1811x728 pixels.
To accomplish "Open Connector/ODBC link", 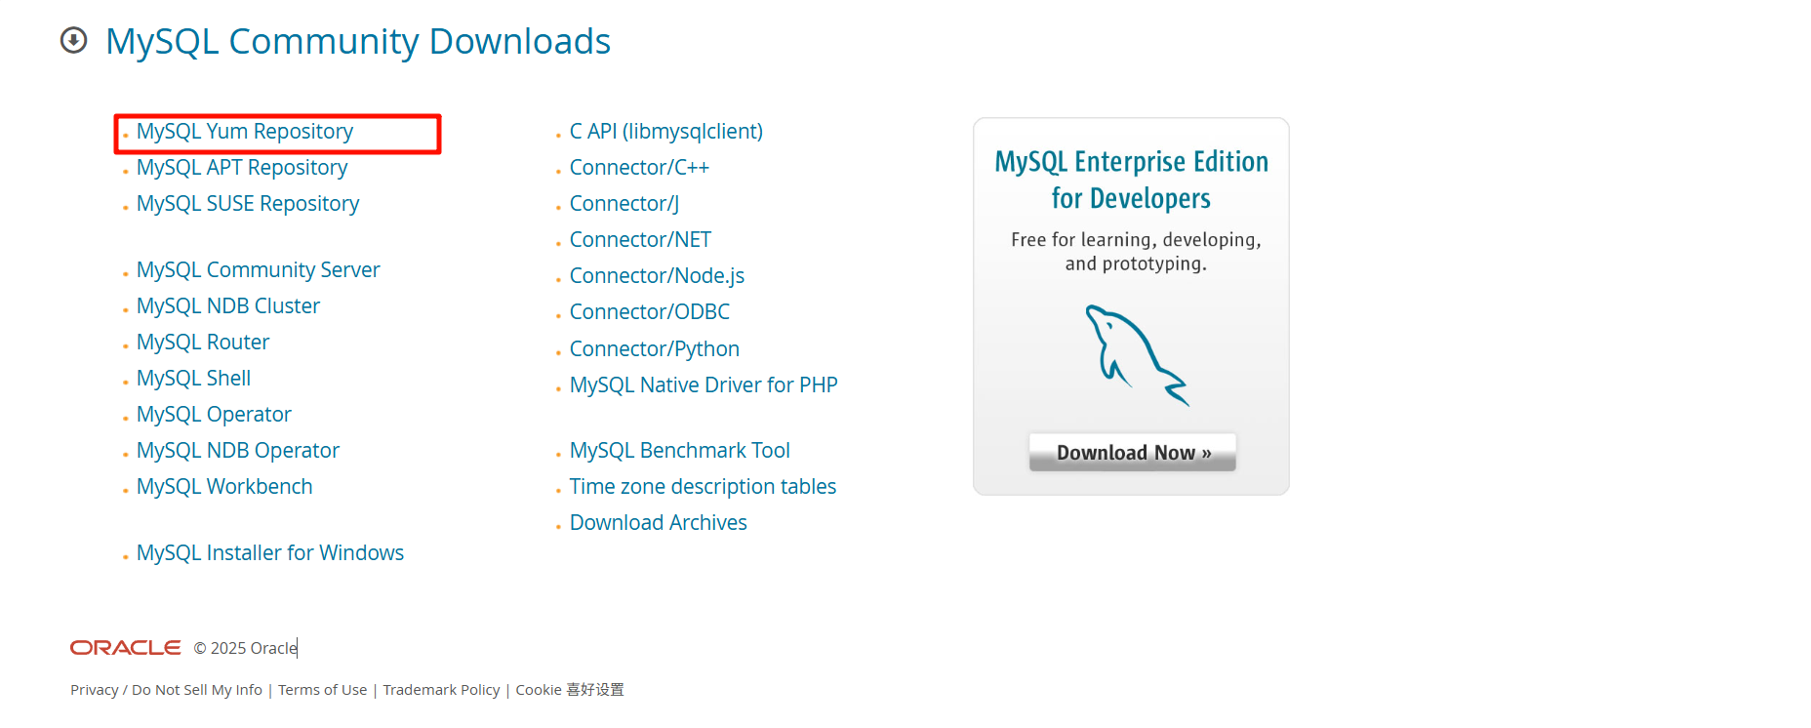I will (649, 312).
